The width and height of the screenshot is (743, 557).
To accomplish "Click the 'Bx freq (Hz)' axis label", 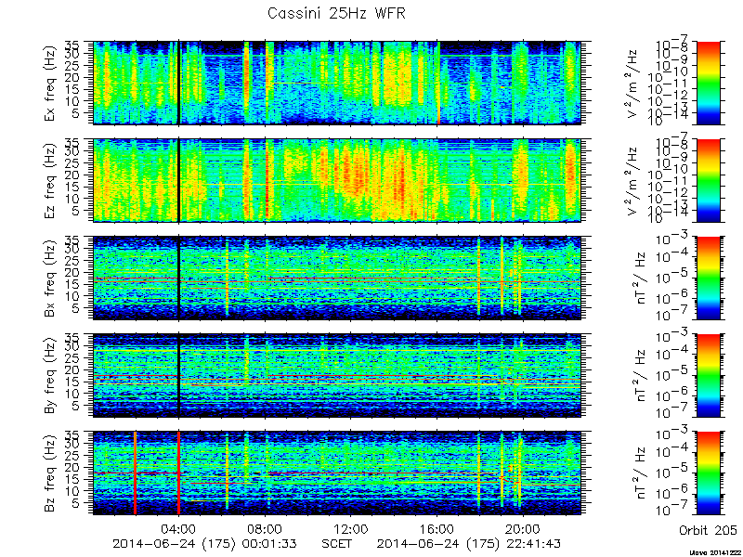I will (x=50, y=278).
